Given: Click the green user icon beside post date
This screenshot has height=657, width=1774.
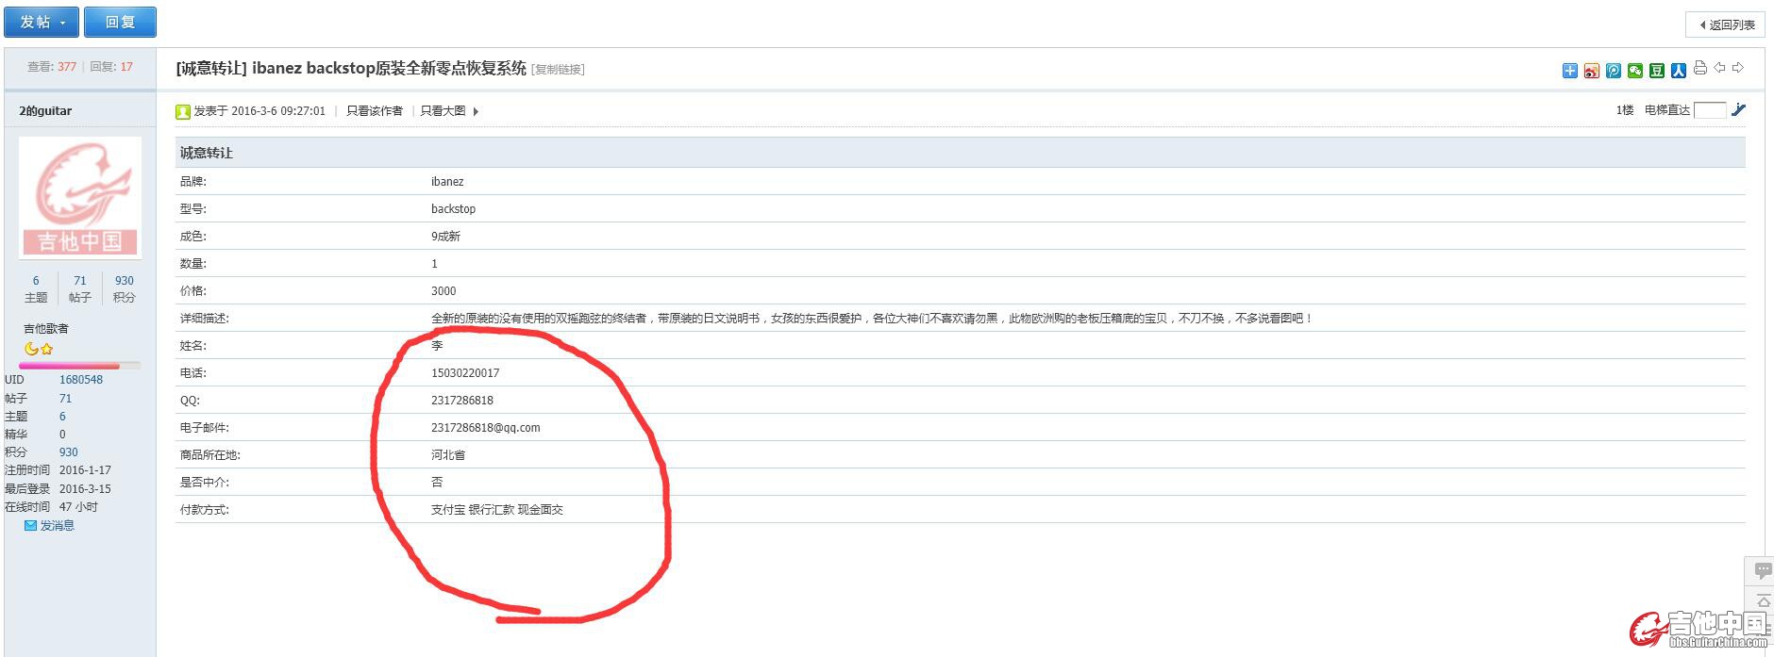Looking at the screenshot, I should (x=183, y=112).
